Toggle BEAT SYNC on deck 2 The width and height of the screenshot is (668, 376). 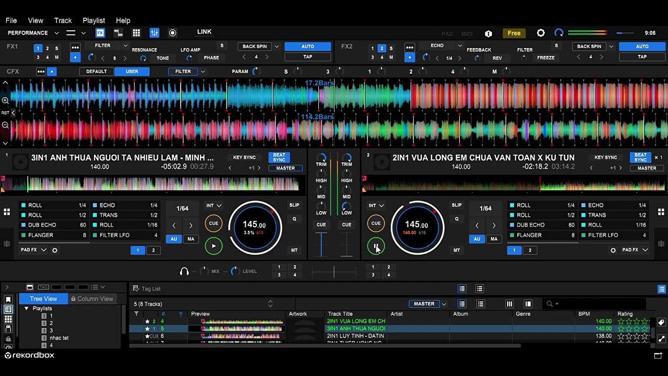pos(640,157)
